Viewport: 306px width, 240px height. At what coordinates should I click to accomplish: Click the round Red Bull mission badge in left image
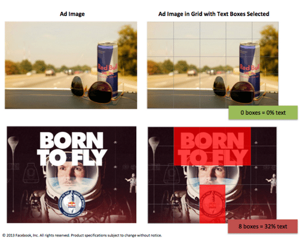click(x=72, y=204)
